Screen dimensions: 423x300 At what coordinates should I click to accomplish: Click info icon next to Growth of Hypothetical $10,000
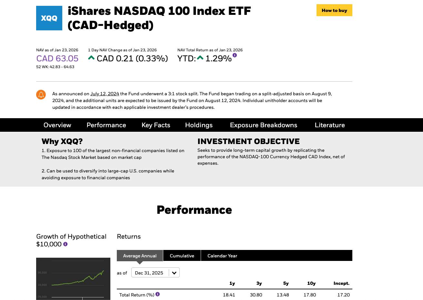coord(65,244)
